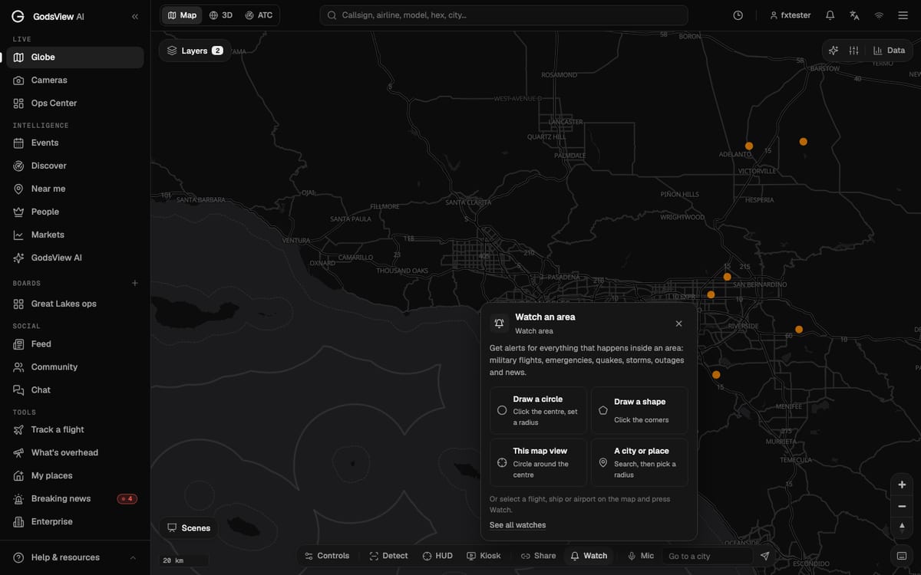The width and height of the screenshot is (921, 575).
Task: Open the Events section
Action: (x=75, y=143)
